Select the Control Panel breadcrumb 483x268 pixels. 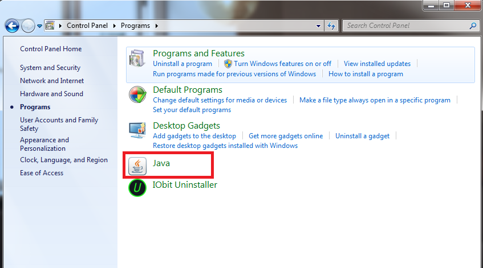click(87, 26)
